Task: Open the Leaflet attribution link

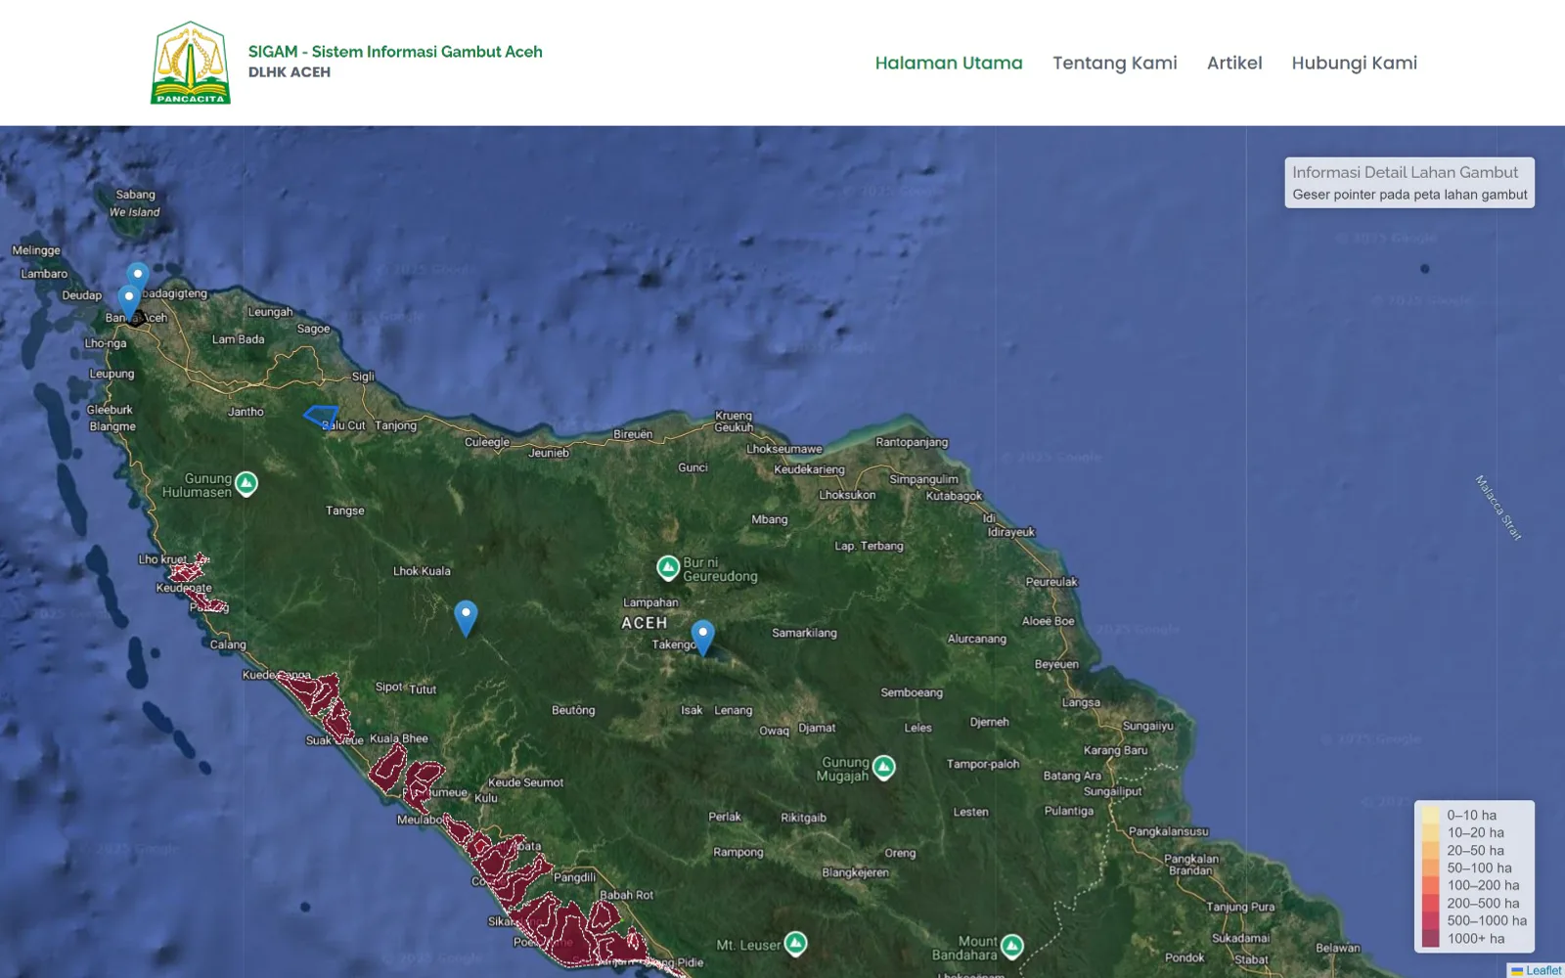Action: [1543, 970]
